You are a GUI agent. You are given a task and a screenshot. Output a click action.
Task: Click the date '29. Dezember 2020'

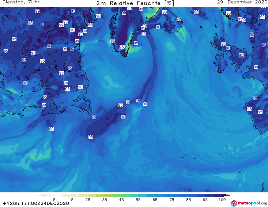pos(242,2)
